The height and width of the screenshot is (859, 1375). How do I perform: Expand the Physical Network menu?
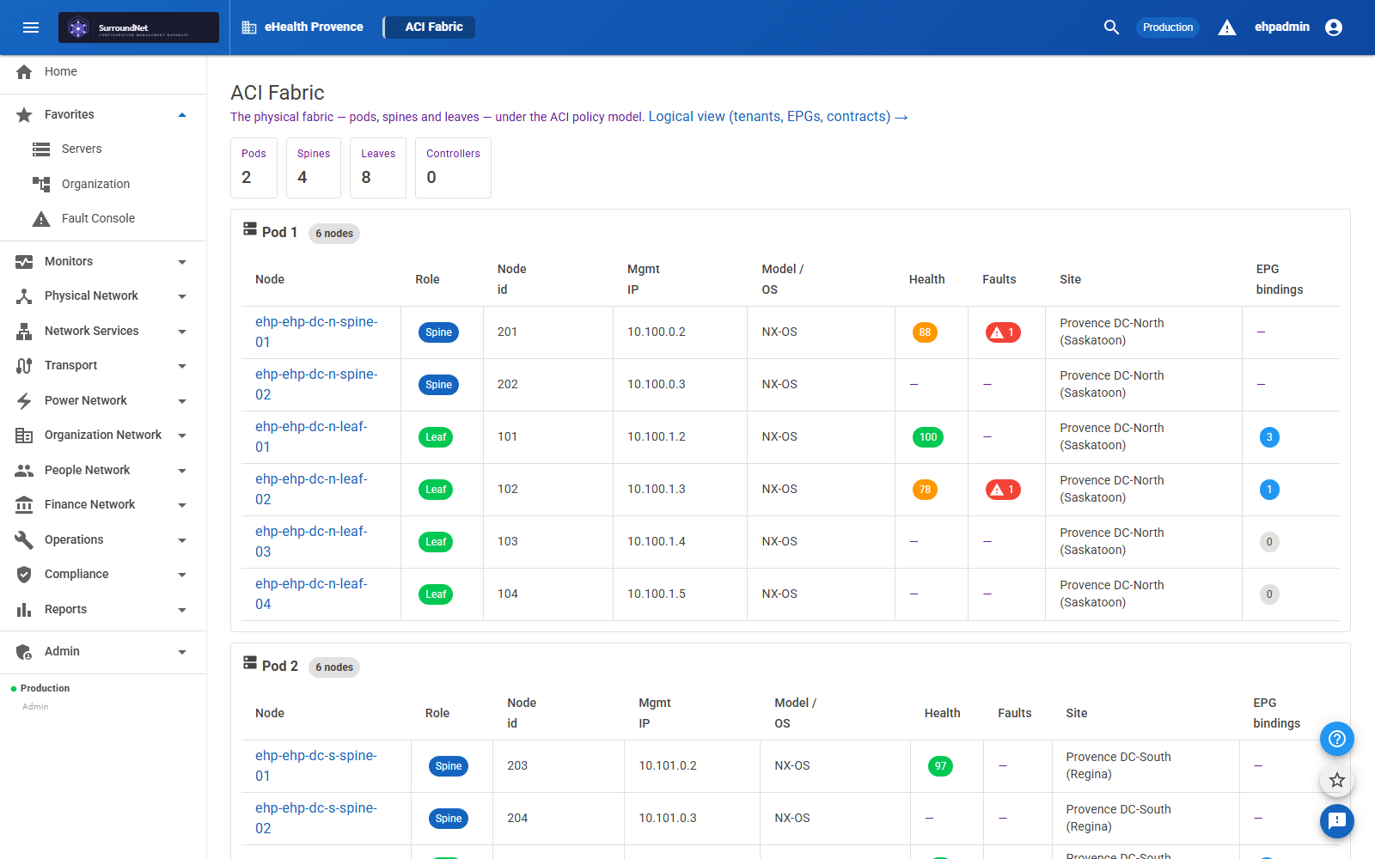[x=182, y=296]
